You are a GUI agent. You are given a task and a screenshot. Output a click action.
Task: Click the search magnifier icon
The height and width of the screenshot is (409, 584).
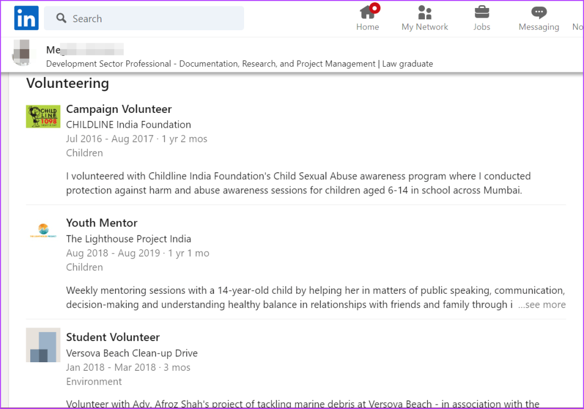pos(62,19)
